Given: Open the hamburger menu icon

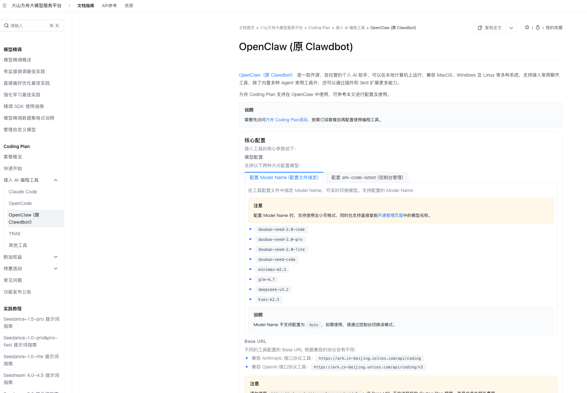Looking at the screenshot, I should pos(5,5).
